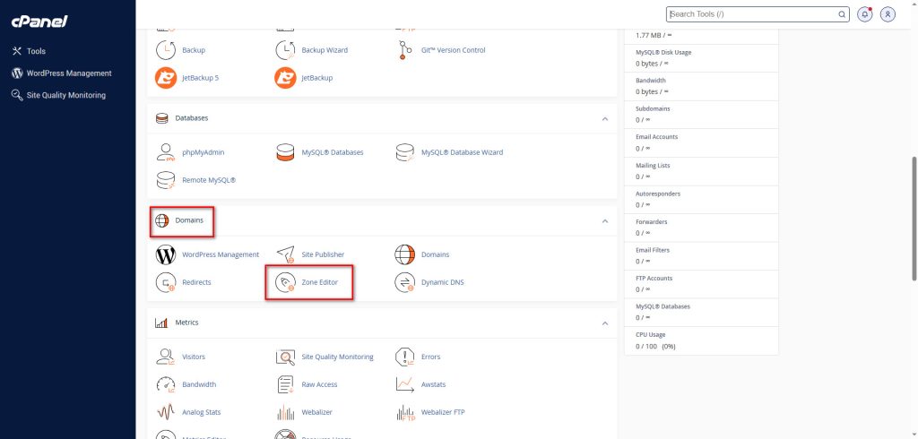918x439 pixels.
Task: Open Tools in the sidebar
Action: (36, 51)
